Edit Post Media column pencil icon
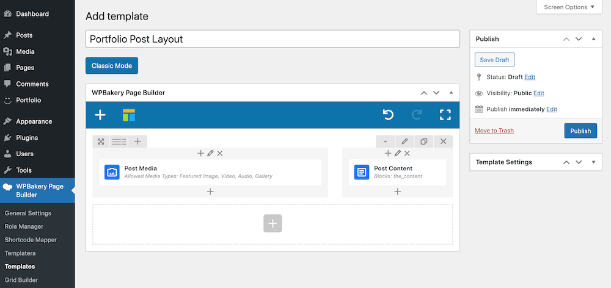Viewport: 611px width, 288px height. [x=210, y=153]
